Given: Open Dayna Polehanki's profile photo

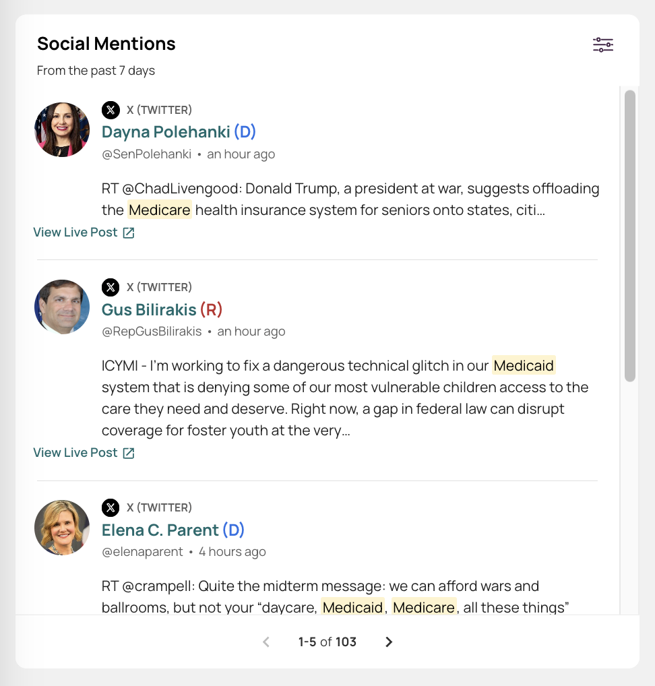Looking at the screenshot, I should [x=62, y=129].
